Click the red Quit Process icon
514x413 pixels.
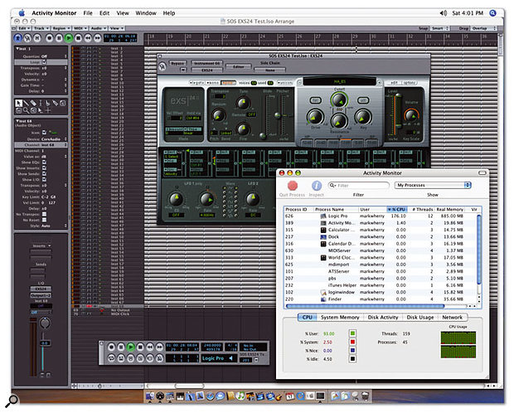click(293, 186)
